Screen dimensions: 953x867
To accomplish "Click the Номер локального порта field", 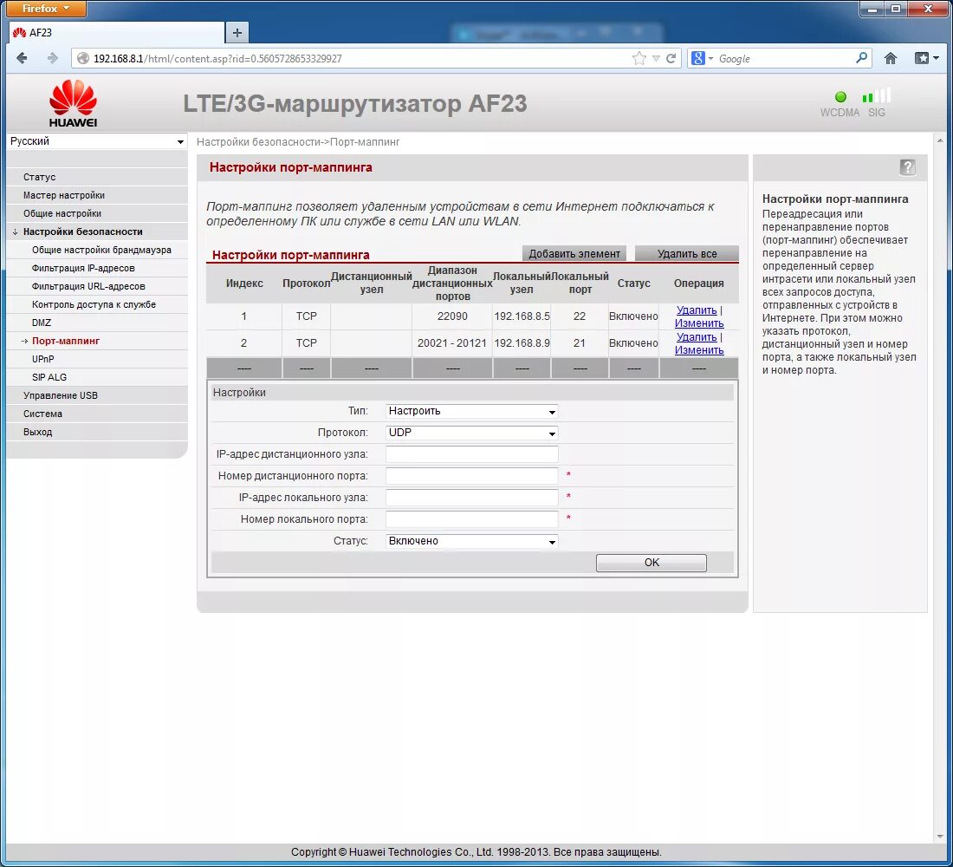I will click(471, 519).
